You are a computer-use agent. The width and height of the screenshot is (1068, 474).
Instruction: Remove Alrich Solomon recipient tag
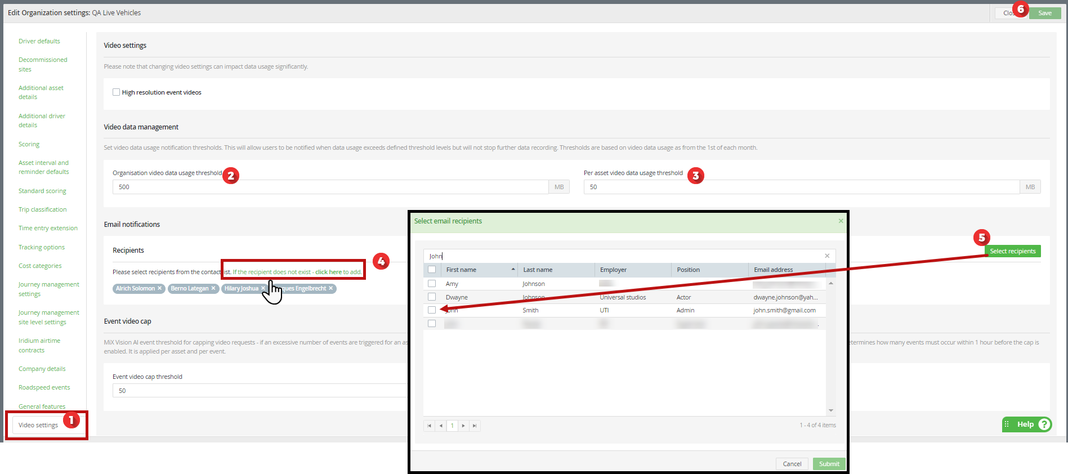[159, 288]
